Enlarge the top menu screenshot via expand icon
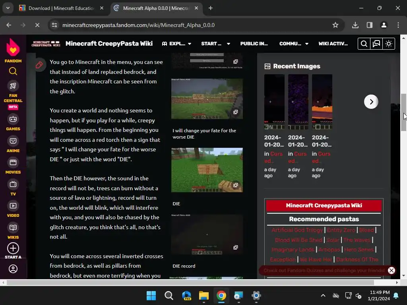The width and height of the screenshot is (407, 305). [x=235, y=62]
